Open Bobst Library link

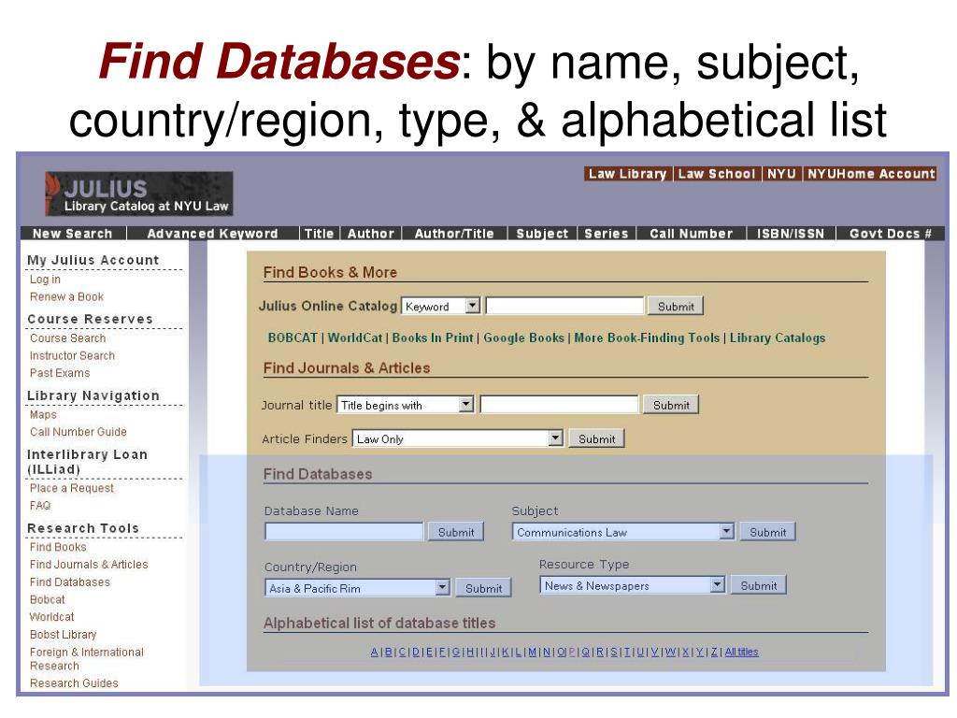[x=63, y=635]
